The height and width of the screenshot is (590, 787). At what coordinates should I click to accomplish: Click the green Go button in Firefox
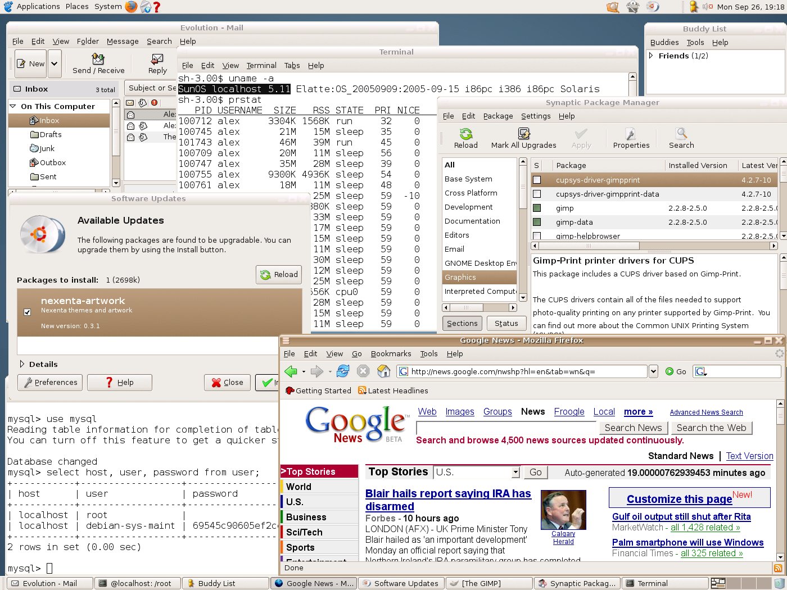(x=676, y=371)
